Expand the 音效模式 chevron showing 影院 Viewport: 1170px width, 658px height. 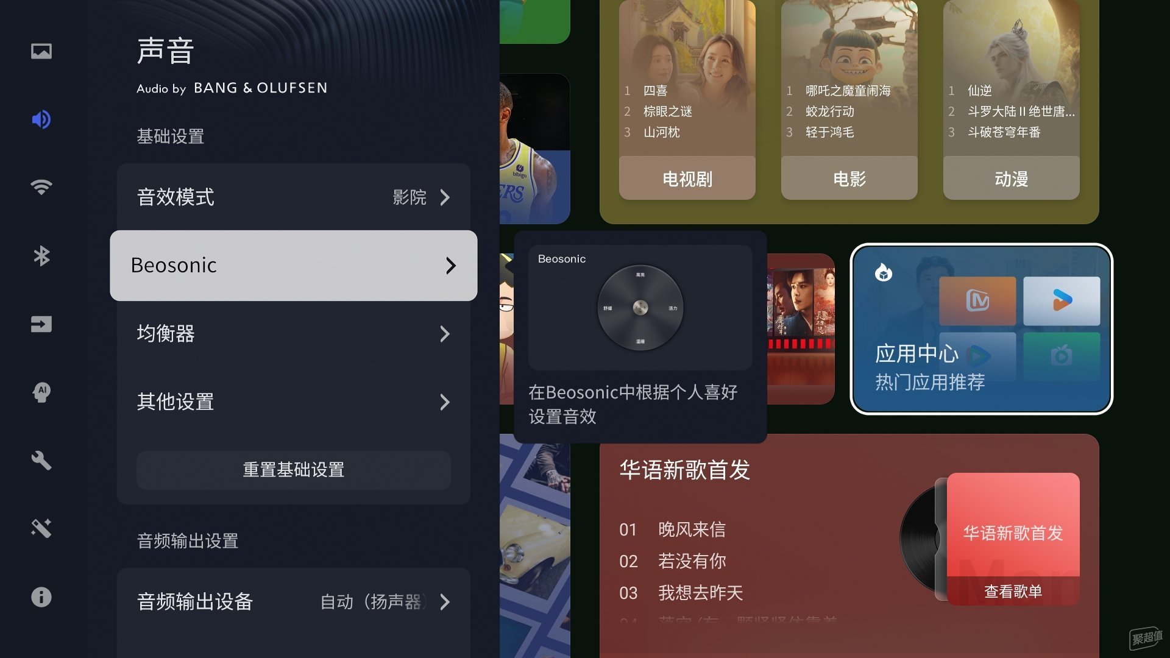(x=445, y=197)
